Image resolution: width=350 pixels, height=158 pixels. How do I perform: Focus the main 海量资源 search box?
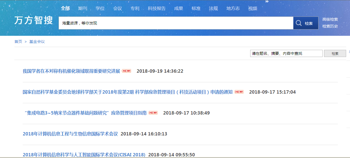176,23
